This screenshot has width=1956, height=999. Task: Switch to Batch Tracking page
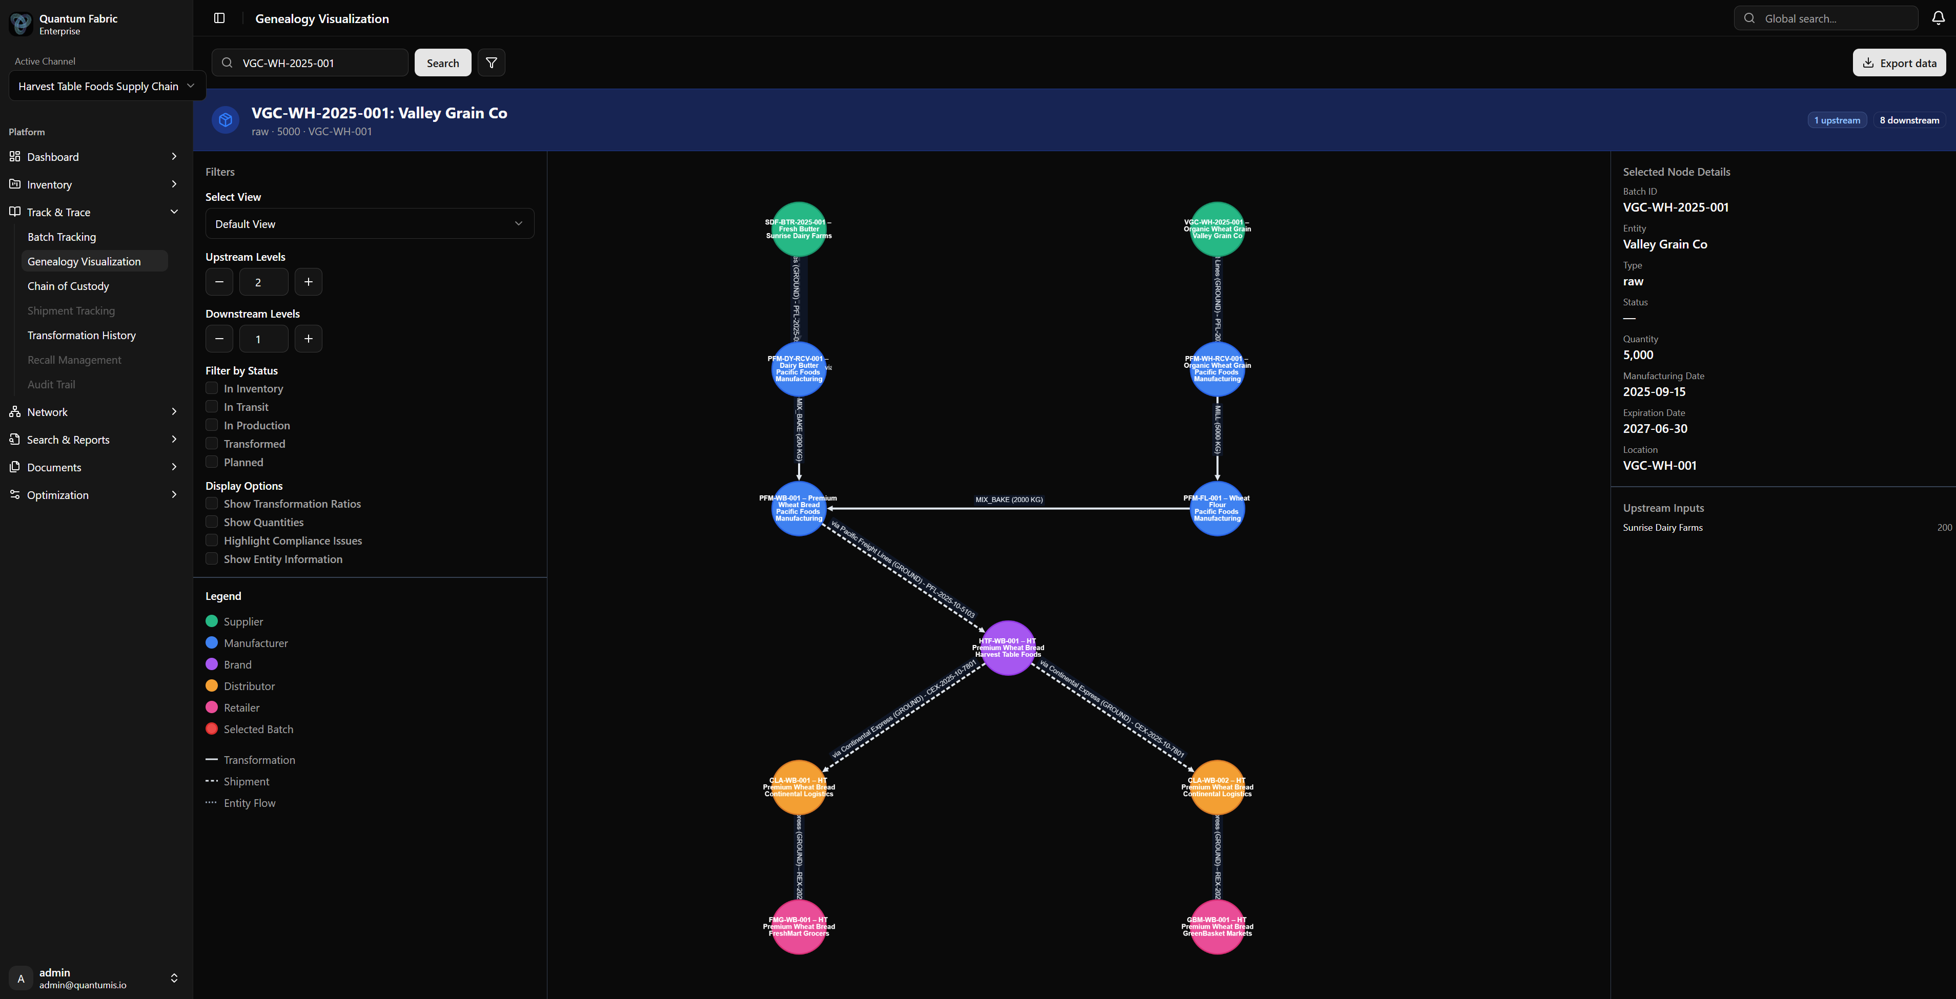62,236
